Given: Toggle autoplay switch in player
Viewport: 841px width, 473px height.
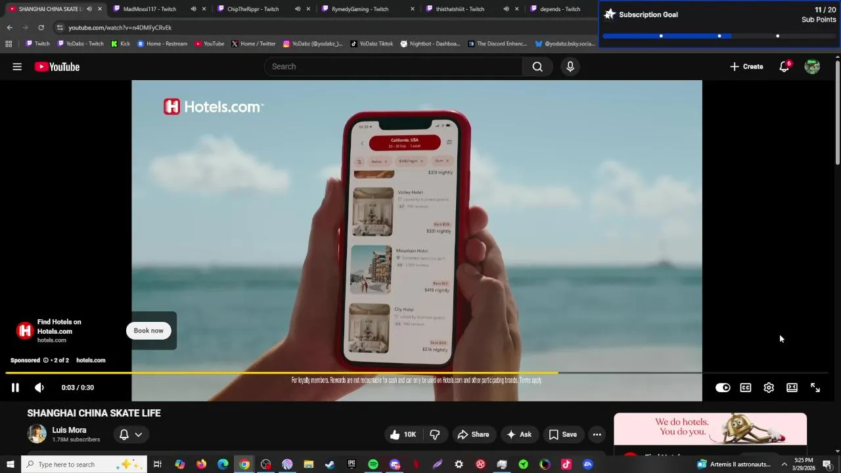Looking at the screenshot, I should [723, 388].
